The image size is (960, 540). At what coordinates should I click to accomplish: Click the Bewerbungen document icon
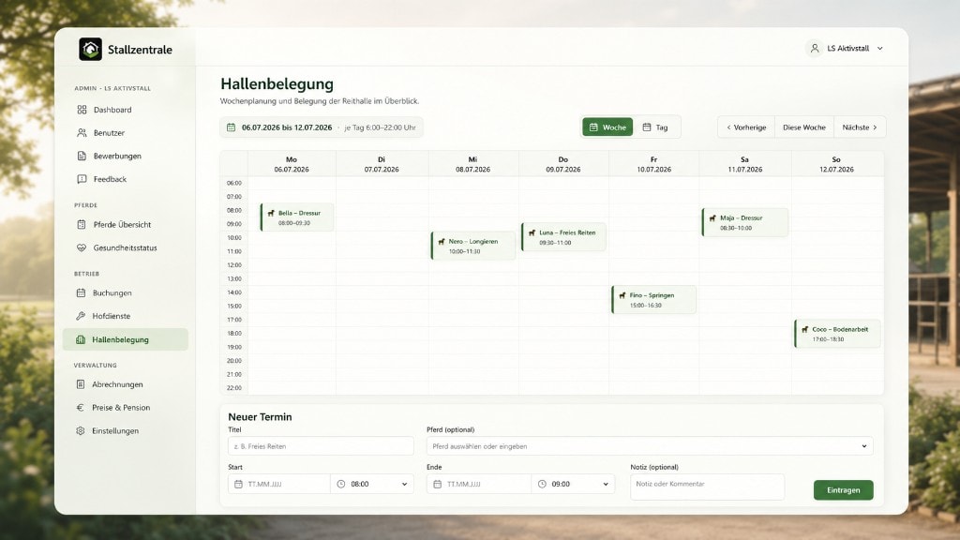pos(82,157)
